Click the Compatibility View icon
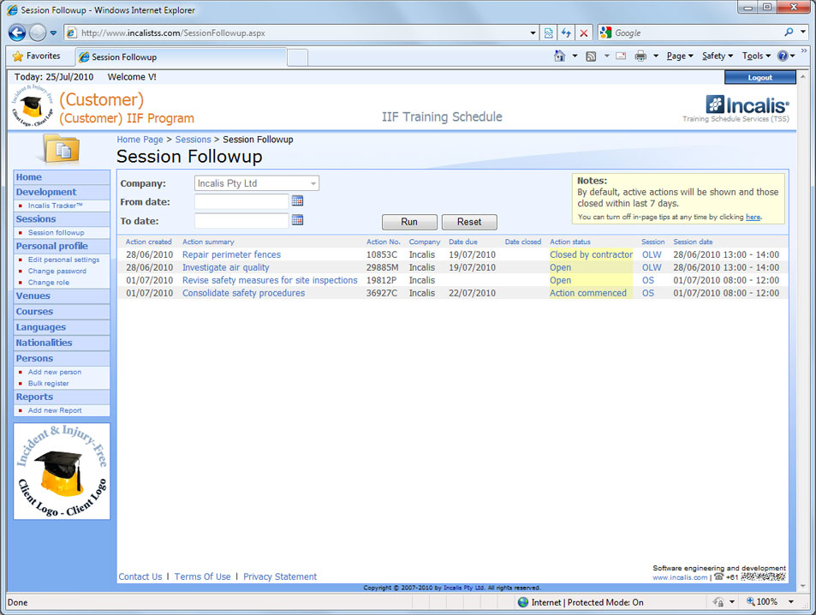The width and height of the screenshot is (816, 615). [548, 33]
